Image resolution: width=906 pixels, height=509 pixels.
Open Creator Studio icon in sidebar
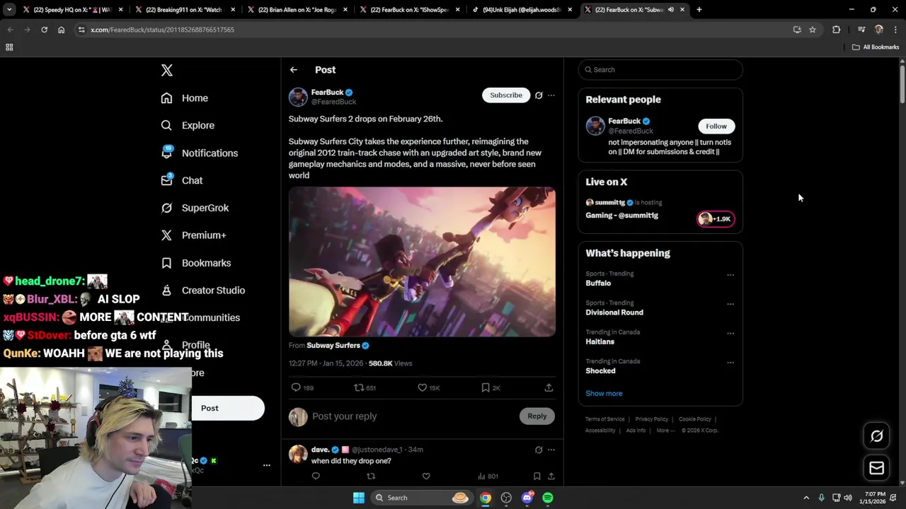pyautogui.click(x=166, y=290)
